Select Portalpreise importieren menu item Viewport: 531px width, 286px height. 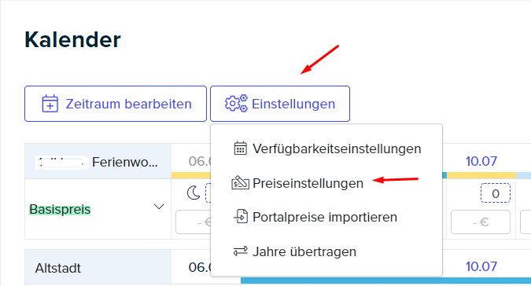tap(326, 217)
